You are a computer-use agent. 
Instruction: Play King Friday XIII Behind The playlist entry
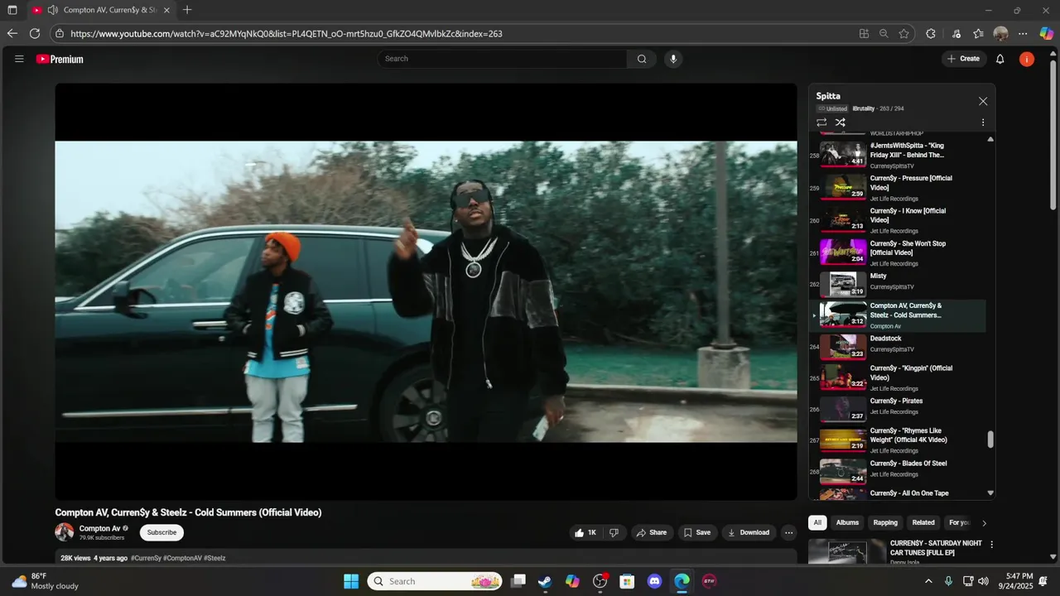click(897, 155)
